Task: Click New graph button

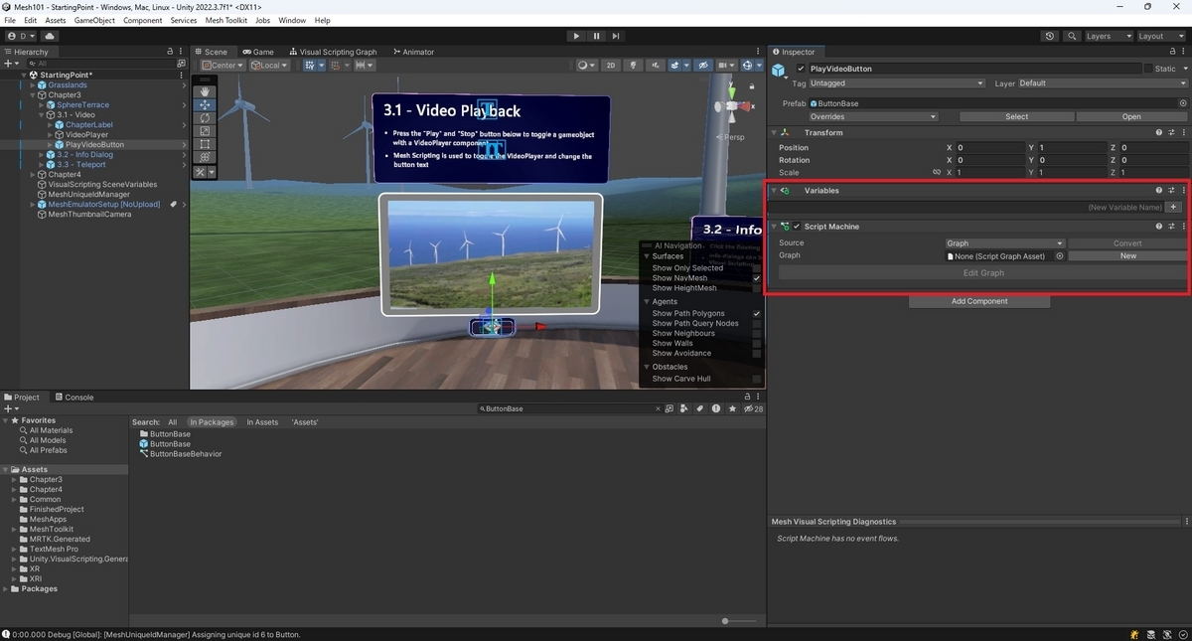Action: coord(1128,256)
